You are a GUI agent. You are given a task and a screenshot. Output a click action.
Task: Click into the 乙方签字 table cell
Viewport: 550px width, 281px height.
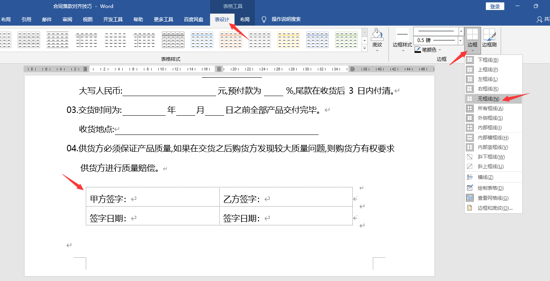coord(286,197)
